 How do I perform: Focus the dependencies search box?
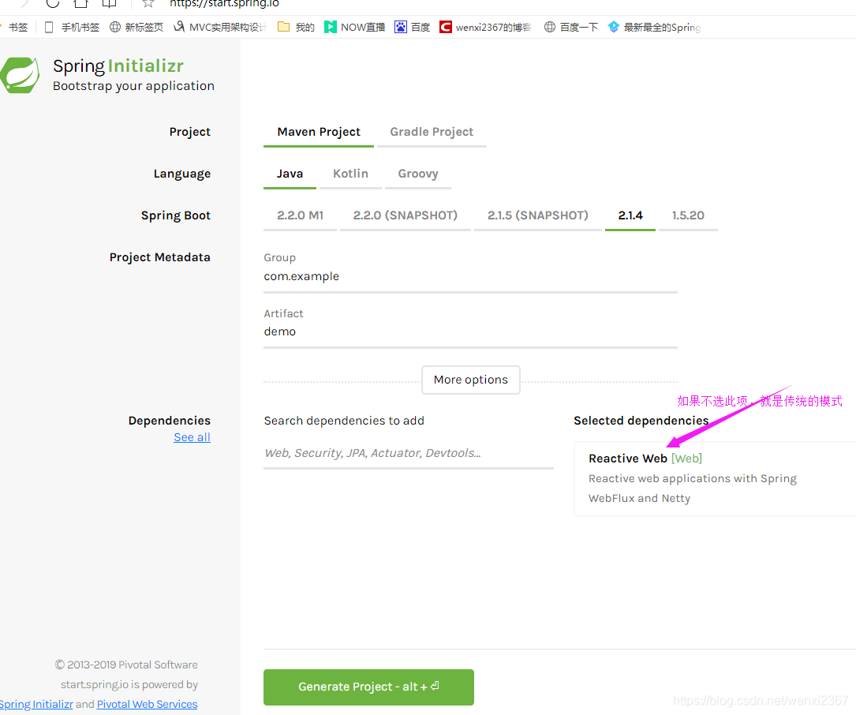(x=409, y=453)
